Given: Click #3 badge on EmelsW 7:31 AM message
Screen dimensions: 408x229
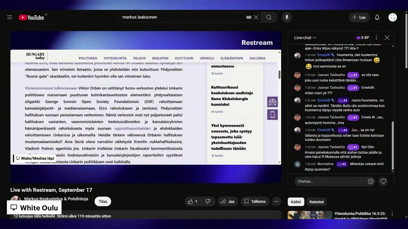Looking at the screenshot, I should pos(343,101).
